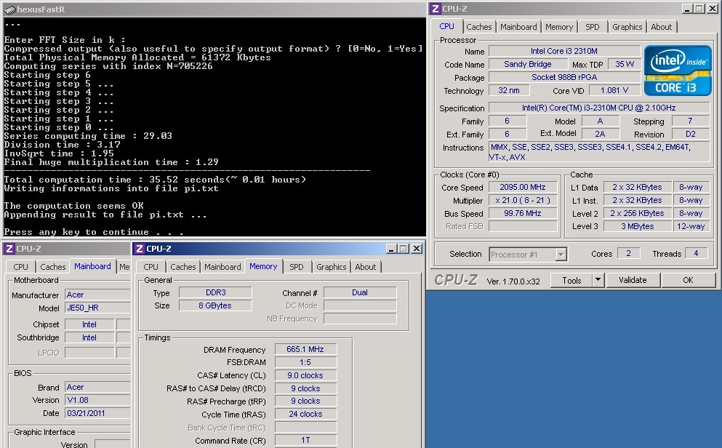Screen dimensions: 722x448
Task: Click the 2095.00 MHz core speed value
Action: [523, 188]
